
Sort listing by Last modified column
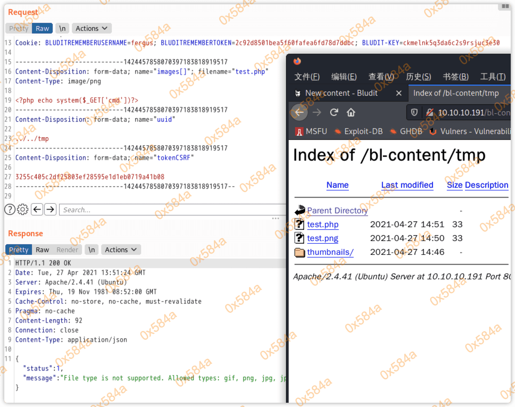407,185
